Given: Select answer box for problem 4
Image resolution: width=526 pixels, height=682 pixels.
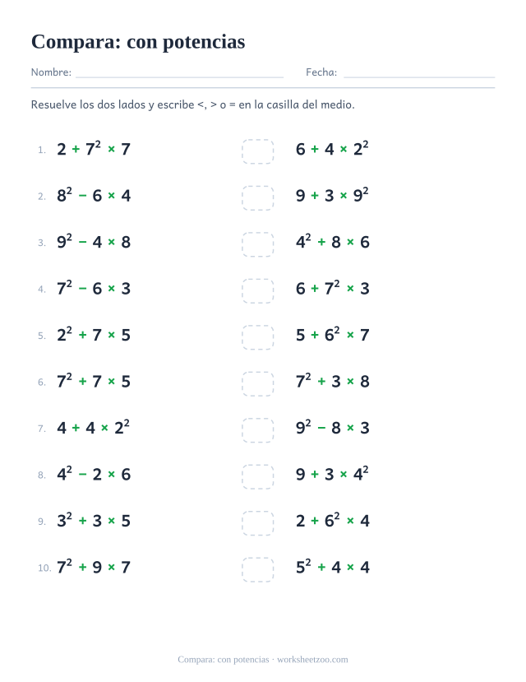Looking at the screenshot, I should point(258,291).
